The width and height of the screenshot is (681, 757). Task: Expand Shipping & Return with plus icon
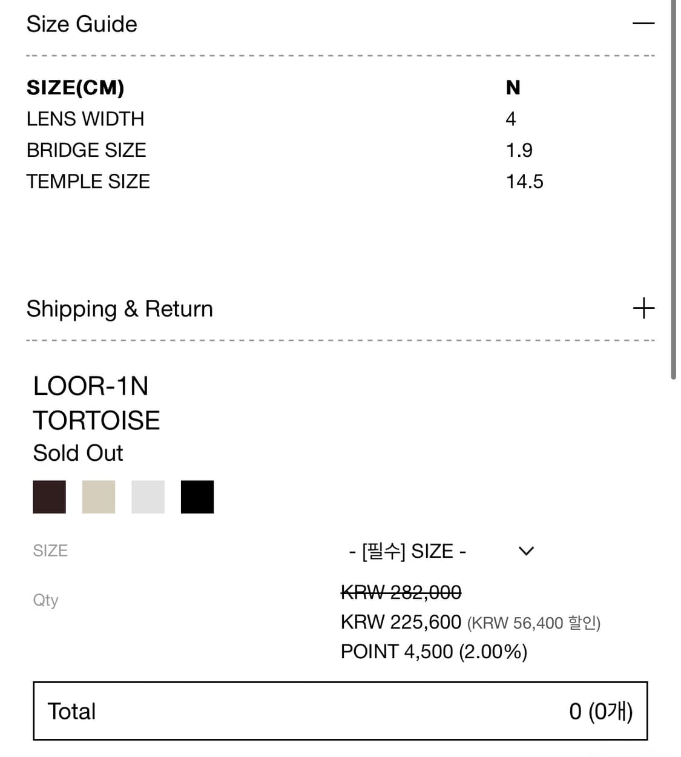(643, 308)
